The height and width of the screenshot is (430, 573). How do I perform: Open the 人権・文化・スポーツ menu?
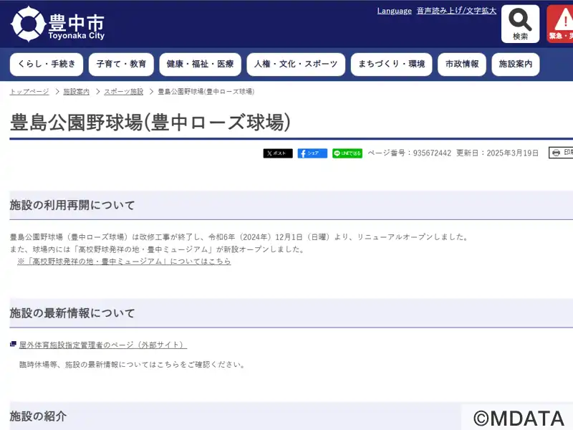pos(296,64)
